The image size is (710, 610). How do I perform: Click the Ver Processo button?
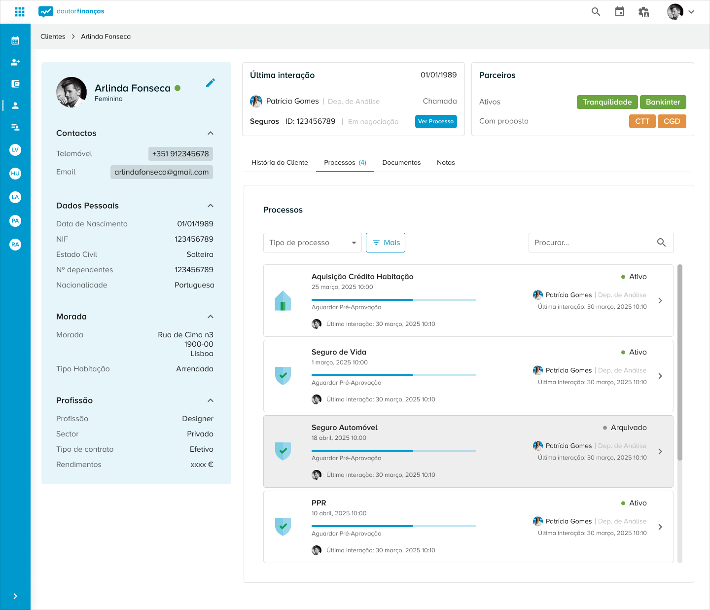click(x=436, y=121)
